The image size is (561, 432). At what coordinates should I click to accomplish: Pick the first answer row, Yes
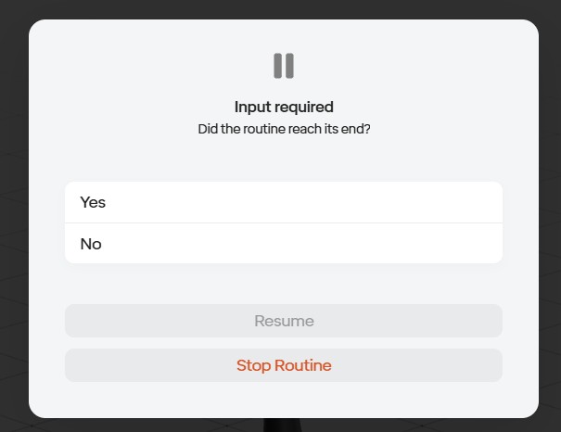pyautogui.click(x=284, y=202)
